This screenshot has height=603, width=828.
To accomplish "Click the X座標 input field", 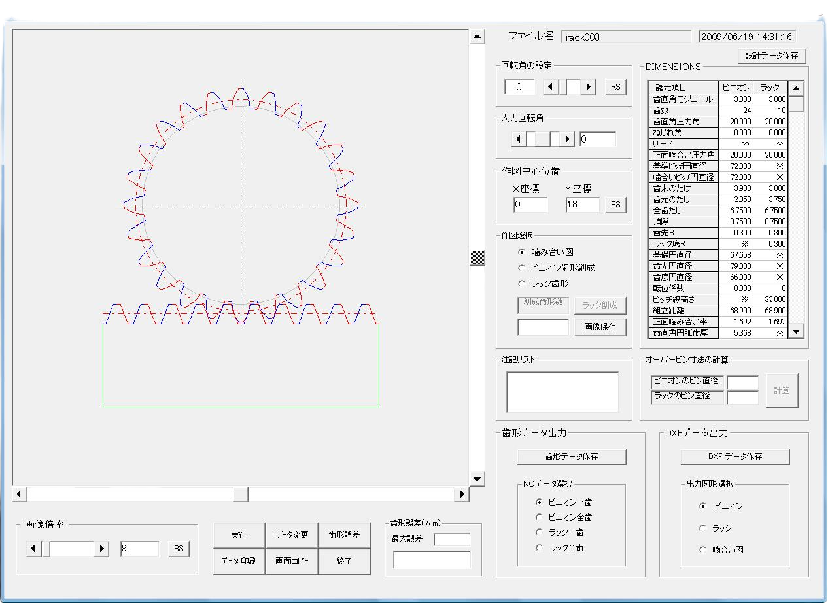I will (530, 205).
